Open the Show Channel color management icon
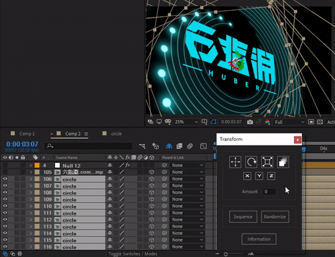Viewport: 335px width, 257px height. click(267, 122)
